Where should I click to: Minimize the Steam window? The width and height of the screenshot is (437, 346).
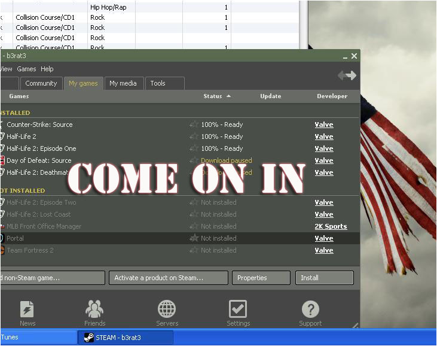tap(346, 57)
